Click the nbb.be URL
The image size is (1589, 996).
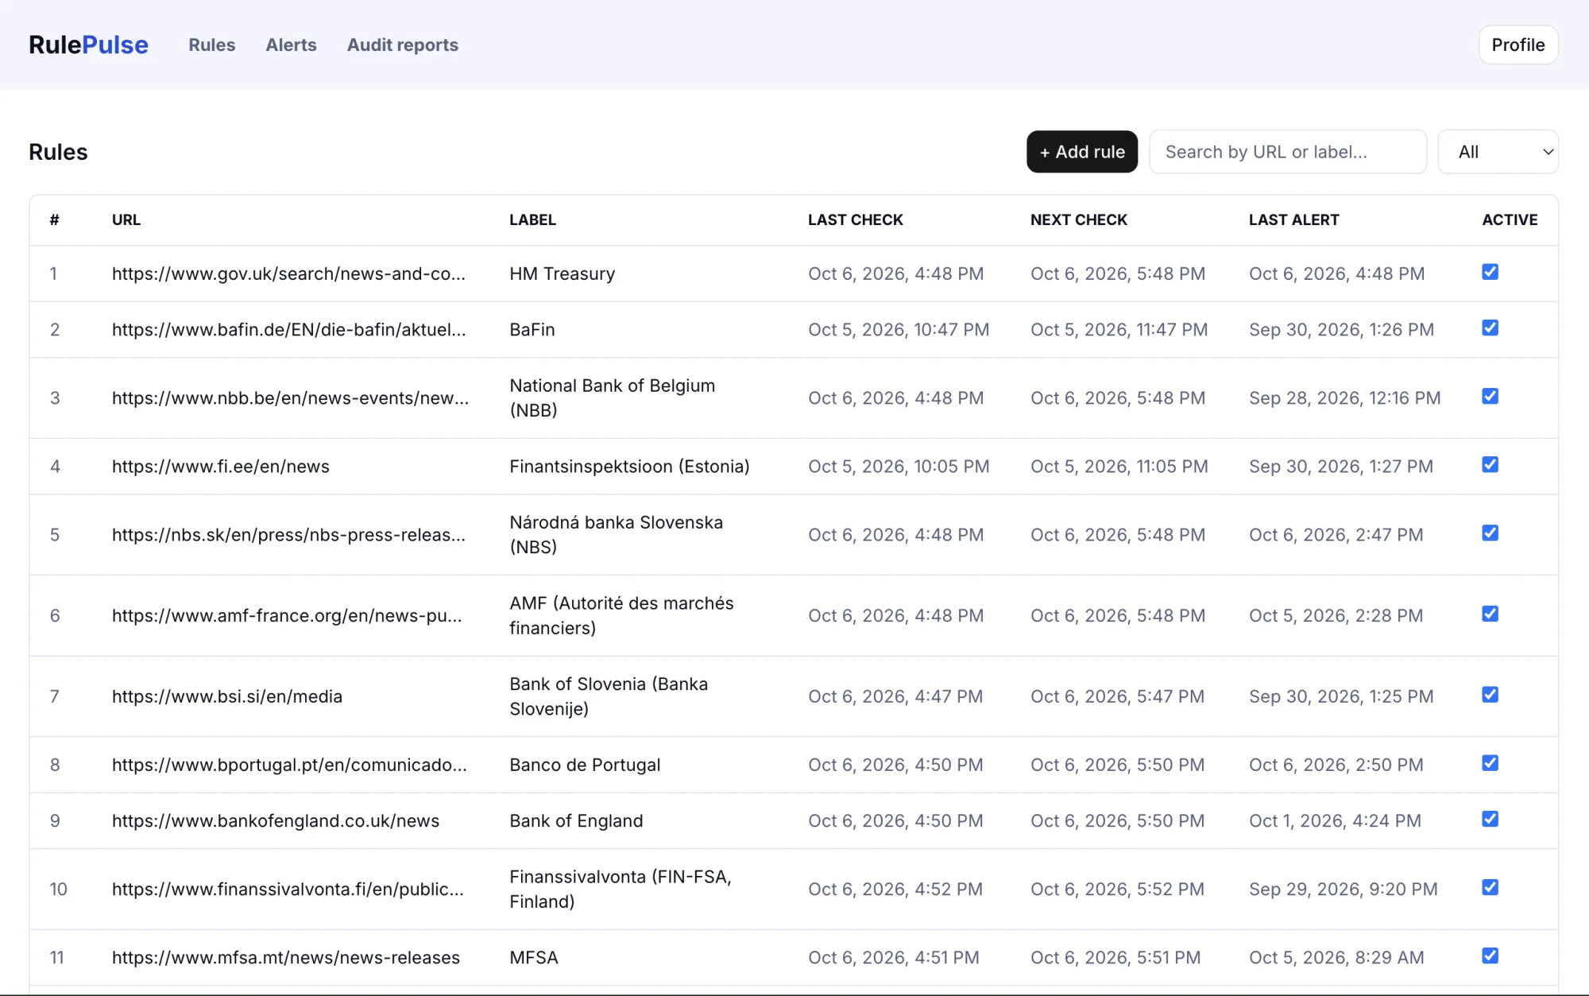290,397
